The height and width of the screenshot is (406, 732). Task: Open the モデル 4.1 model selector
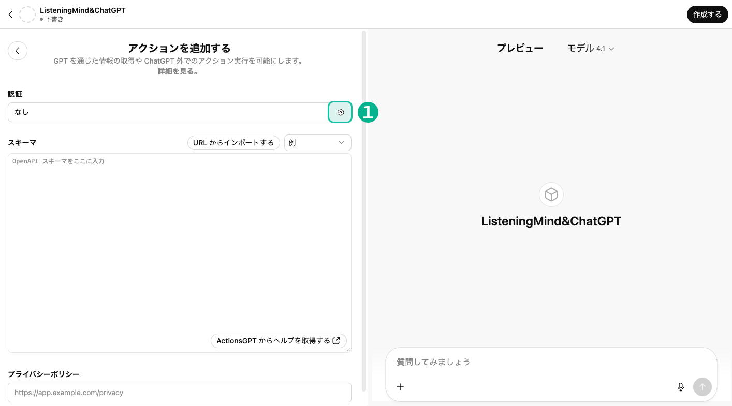pos(591,48)
